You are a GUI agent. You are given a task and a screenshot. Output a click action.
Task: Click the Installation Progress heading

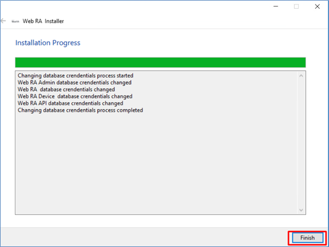coord(48,43)
